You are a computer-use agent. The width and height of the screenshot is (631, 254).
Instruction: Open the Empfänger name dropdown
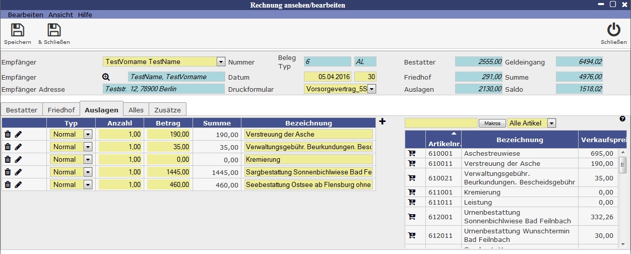(220, 62)
